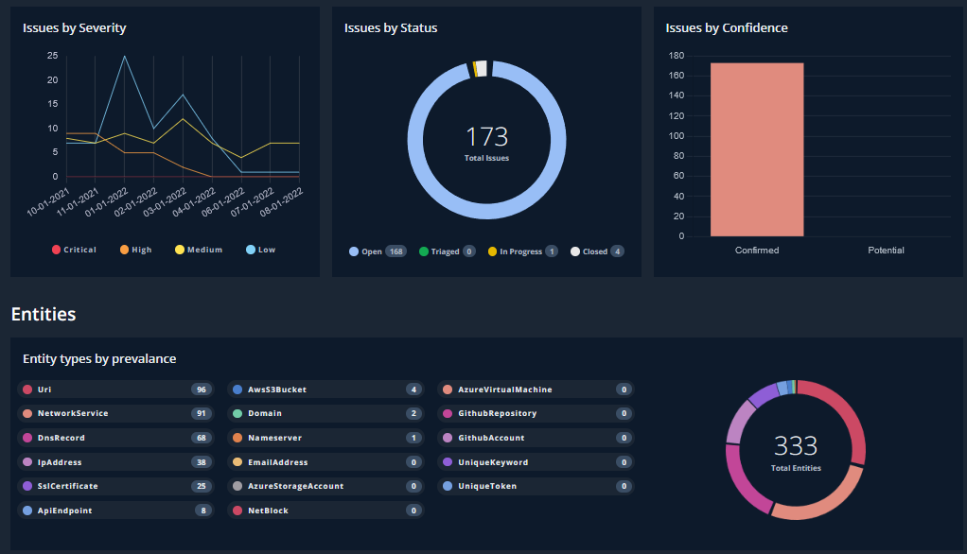This screenshot has width=967, height=554.
Task: Click the Triaged status green dot
Action: 423,251
